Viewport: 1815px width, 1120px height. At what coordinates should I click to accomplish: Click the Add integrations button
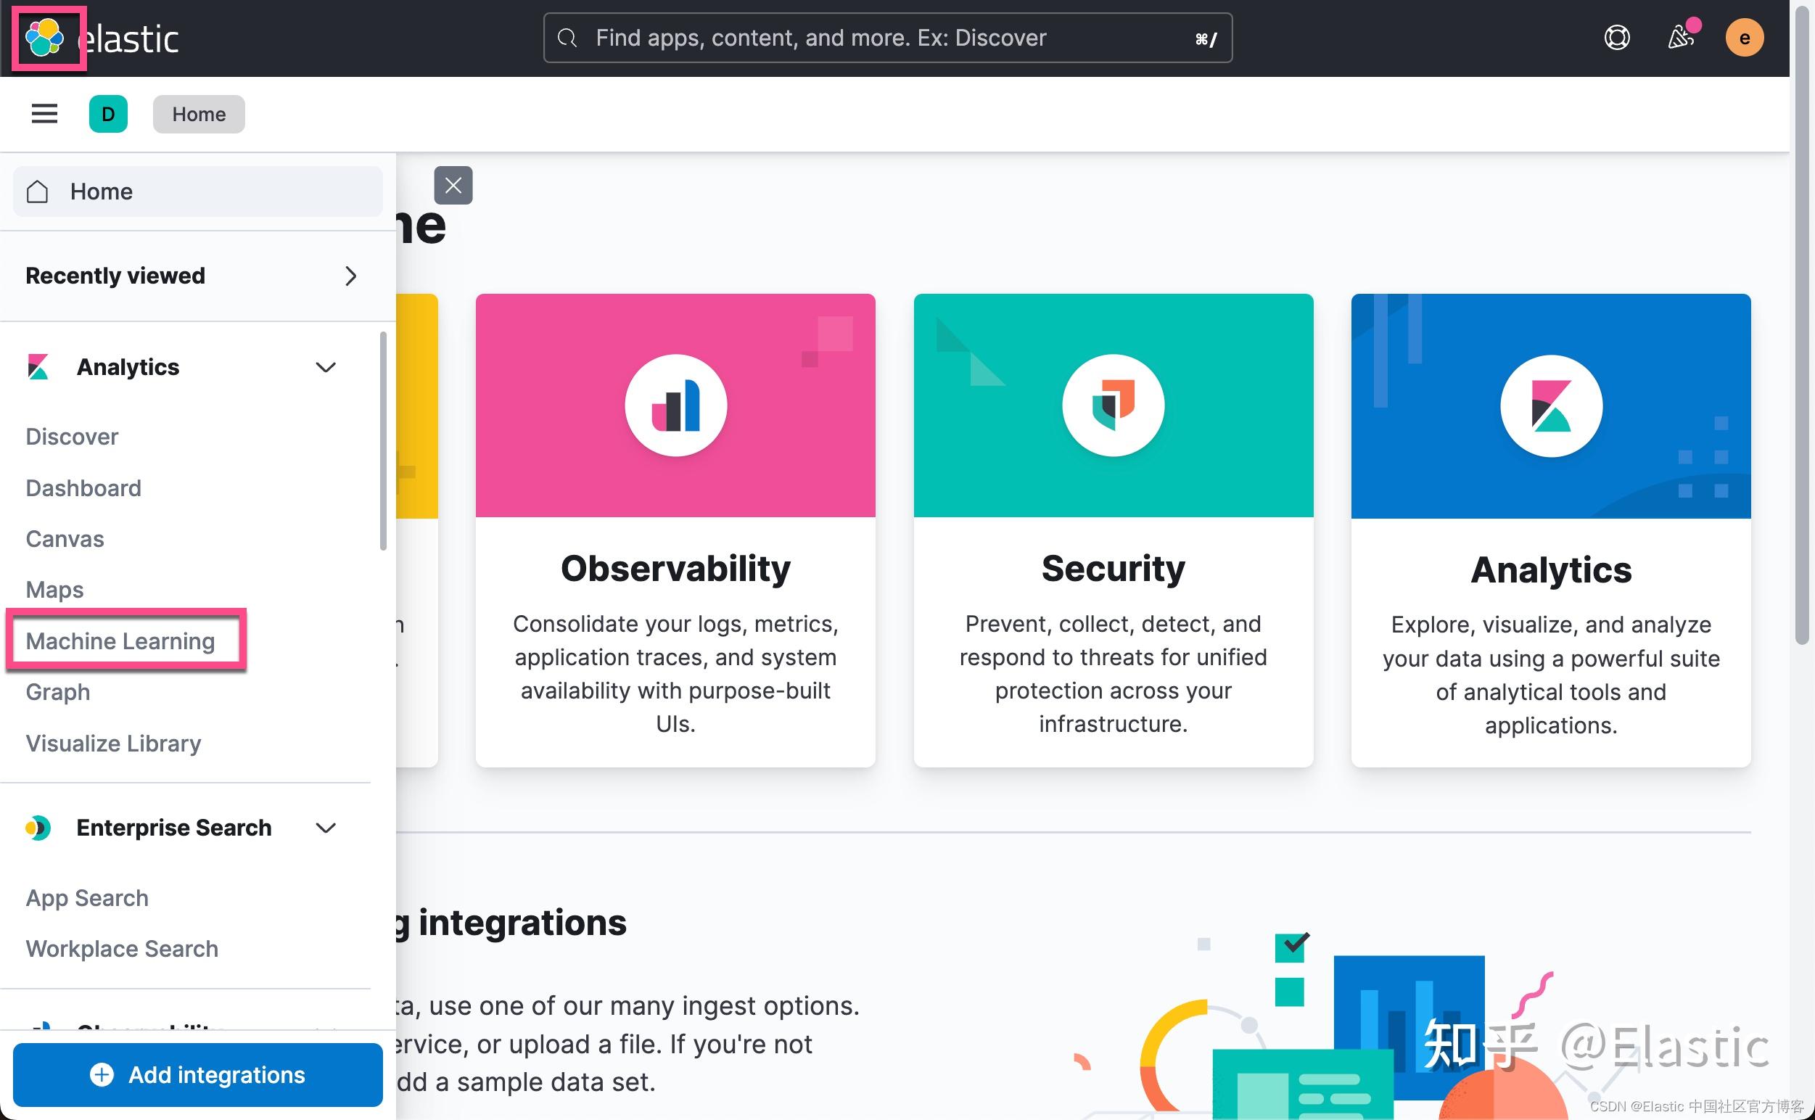pyautogui.click(x=197, y=1075)
